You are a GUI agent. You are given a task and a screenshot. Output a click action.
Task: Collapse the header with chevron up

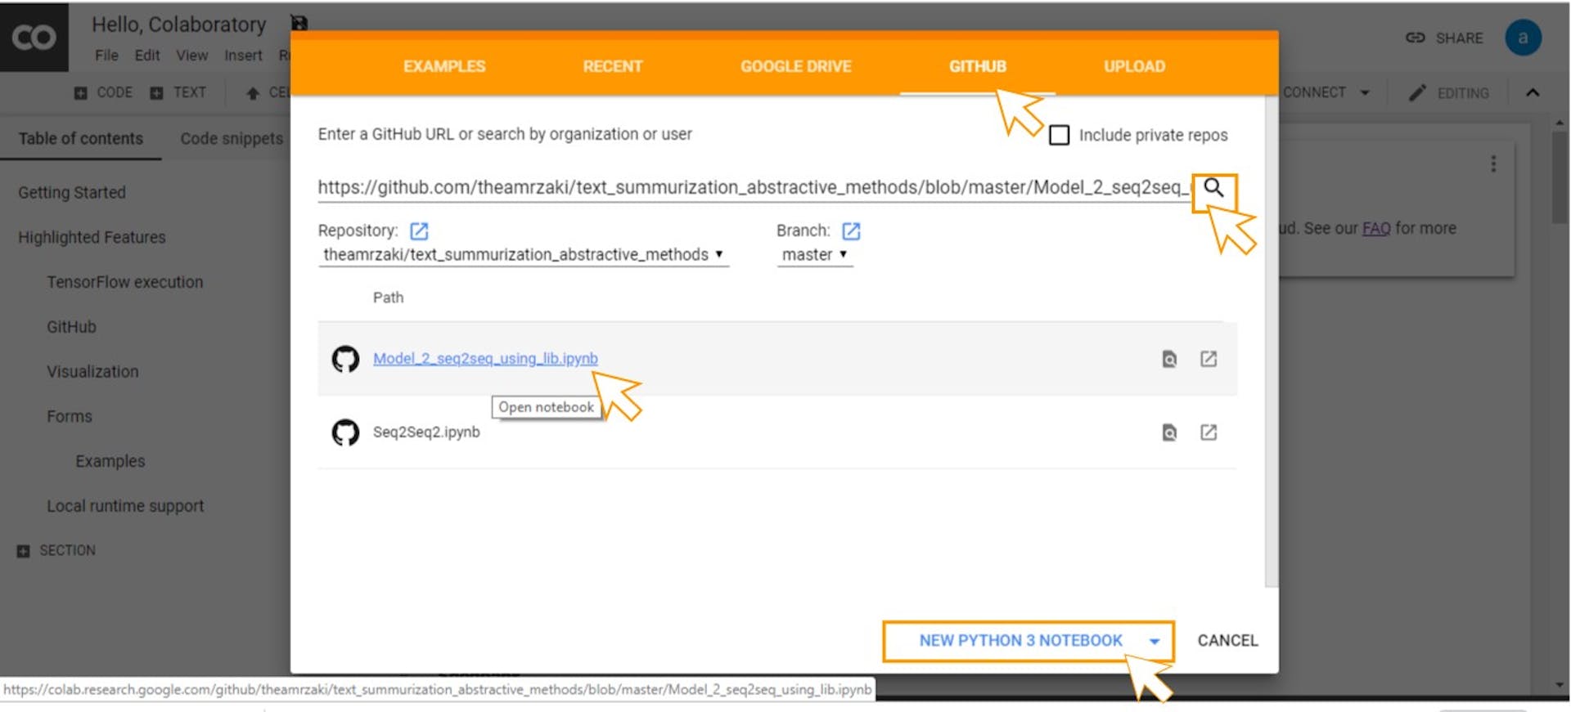[1533, 93]
